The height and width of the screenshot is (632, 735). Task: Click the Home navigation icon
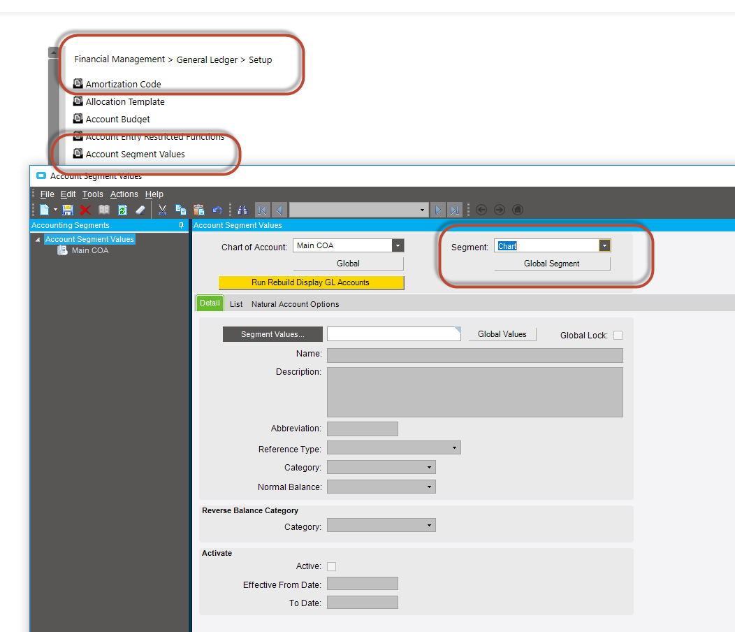517,210
